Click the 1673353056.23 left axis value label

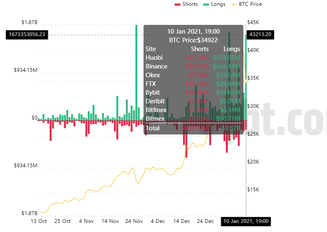27,34
